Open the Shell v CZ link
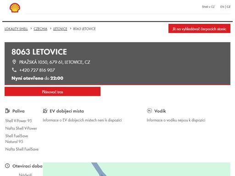The height and width of the screenshot is (176, 235). (208, 7)
